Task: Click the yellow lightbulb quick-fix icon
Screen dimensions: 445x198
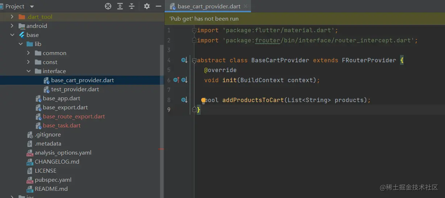Action: click(203, 101)
